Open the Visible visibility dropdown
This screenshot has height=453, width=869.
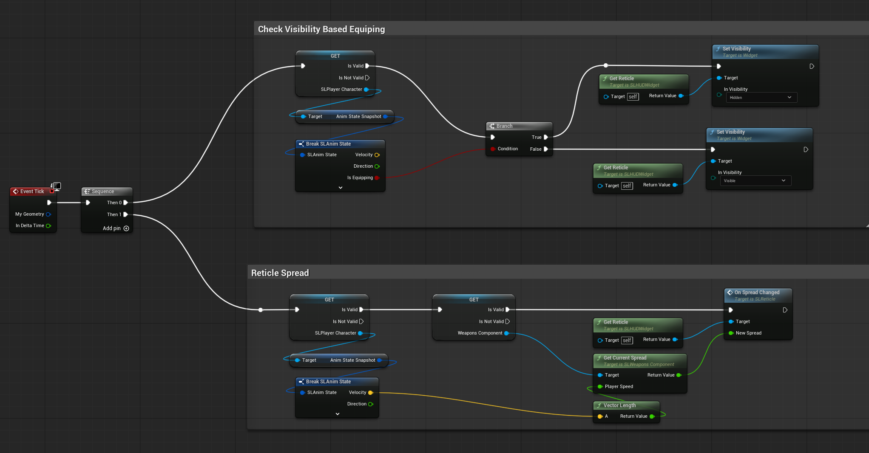pos(755,181)
